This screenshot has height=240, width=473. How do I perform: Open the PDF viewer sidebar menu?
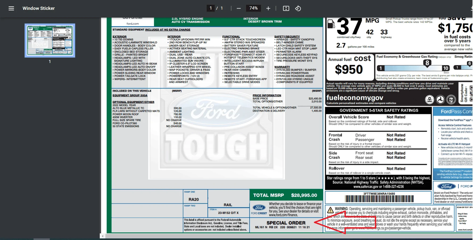11,9
